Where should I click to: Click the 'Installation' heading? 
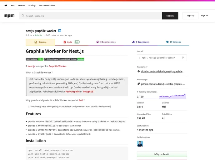click(36, 141)
